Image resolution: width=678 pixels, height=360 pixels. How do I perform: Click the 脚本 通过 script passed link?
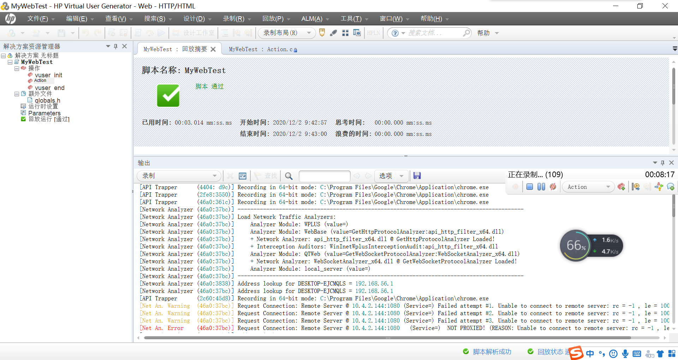[x=209, y=86]
